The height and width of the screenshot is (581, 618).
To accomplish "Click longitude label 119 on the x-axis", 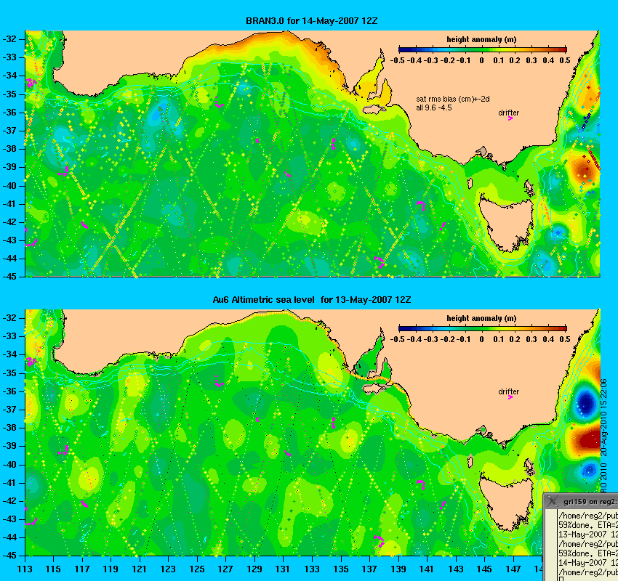I will [111, 569].
